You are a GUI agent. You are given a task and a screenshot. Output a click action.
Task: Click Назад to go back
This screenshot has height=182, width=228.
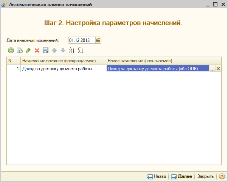157,176
